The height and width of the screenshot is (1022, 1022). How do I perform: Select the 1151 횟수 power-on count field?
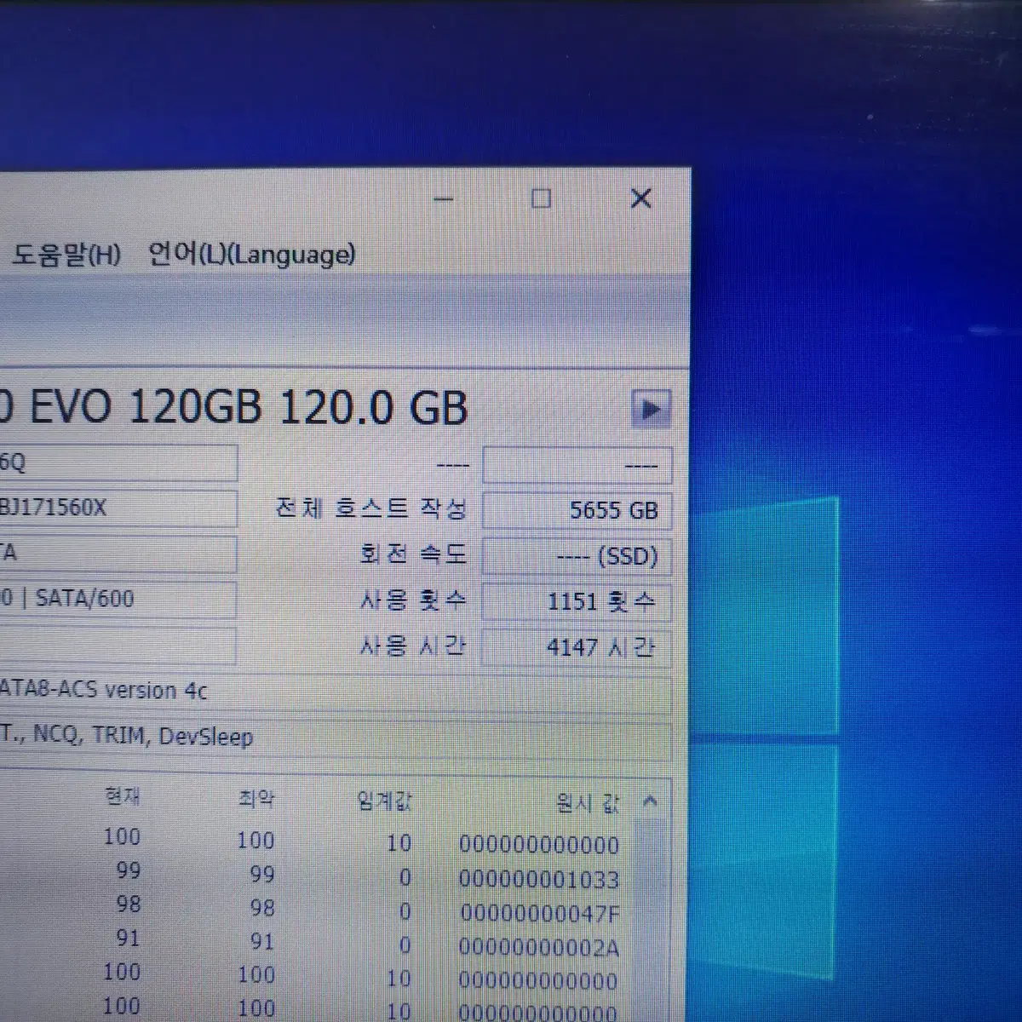[577, 602]
